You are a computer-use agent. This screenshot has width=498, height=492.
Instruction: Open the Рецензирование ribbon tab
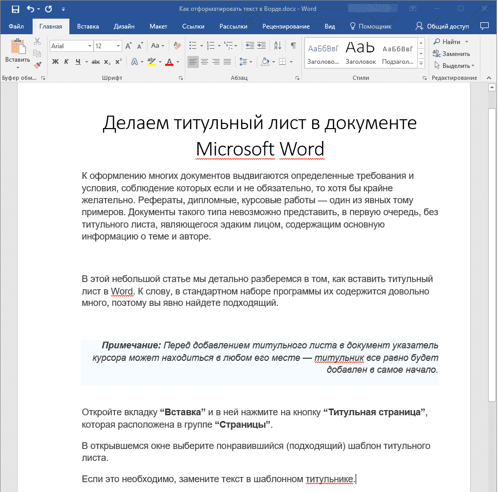(x=286, y=26)
